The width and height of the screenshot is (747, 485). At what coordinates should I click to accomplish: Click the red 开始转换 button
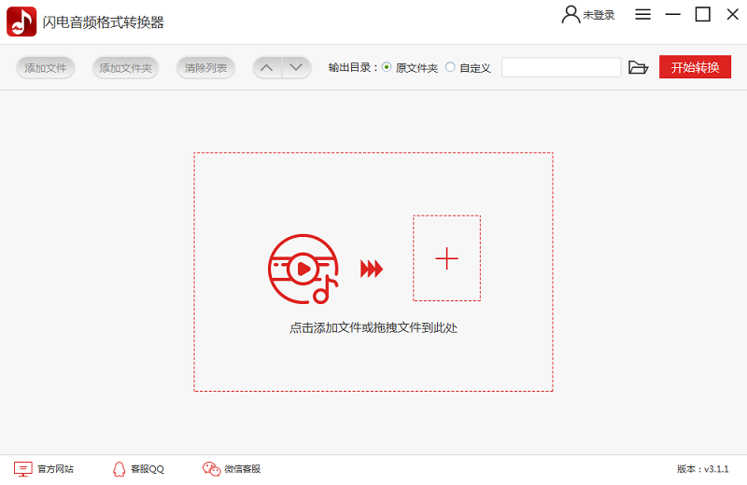click(x=695, y=67)
